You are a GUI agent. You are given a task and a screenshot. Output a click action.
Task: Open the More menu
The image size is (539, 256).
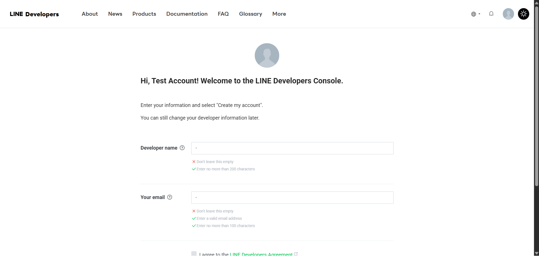(279, 14)
